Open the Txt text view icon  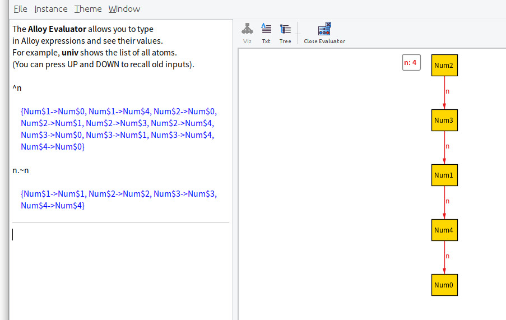tap(266, 33)
